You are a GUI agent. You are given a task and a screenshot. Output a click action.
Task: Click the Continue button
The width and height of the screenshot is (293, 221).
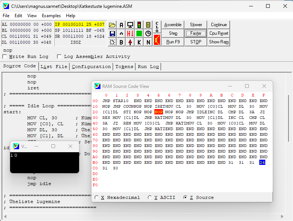pos(219,25)
